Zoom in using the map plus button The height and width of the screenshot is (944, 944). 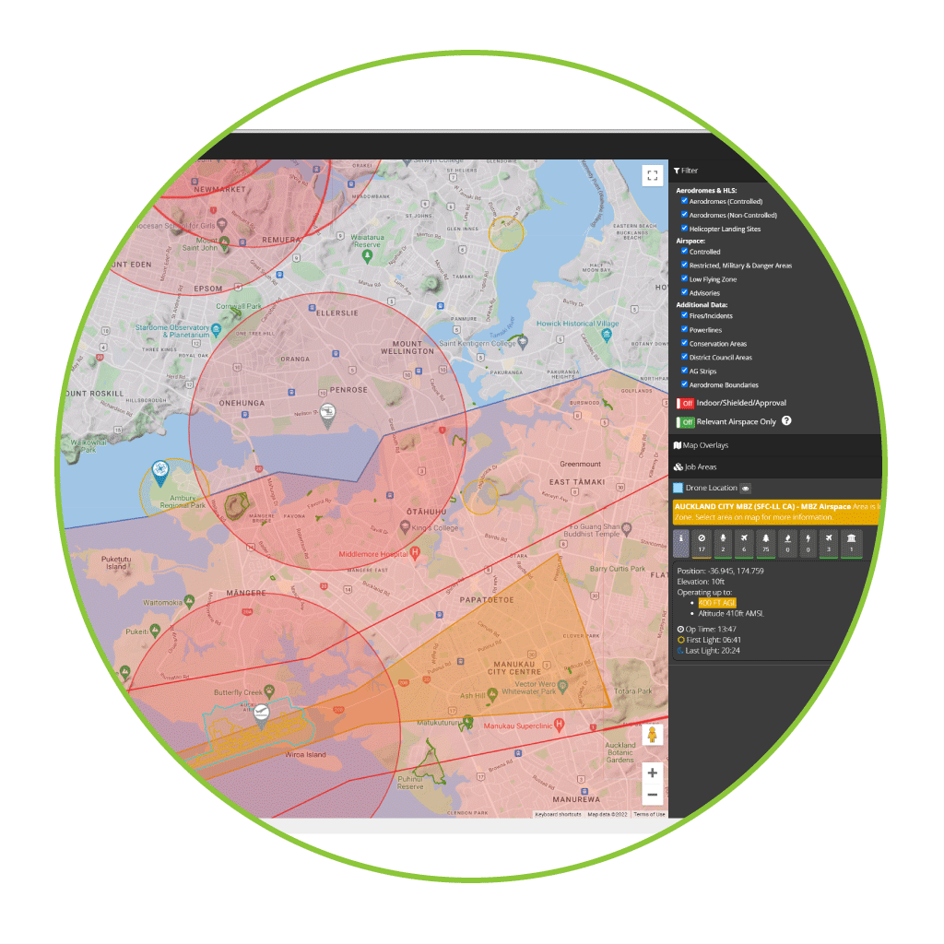pos(653,773)
